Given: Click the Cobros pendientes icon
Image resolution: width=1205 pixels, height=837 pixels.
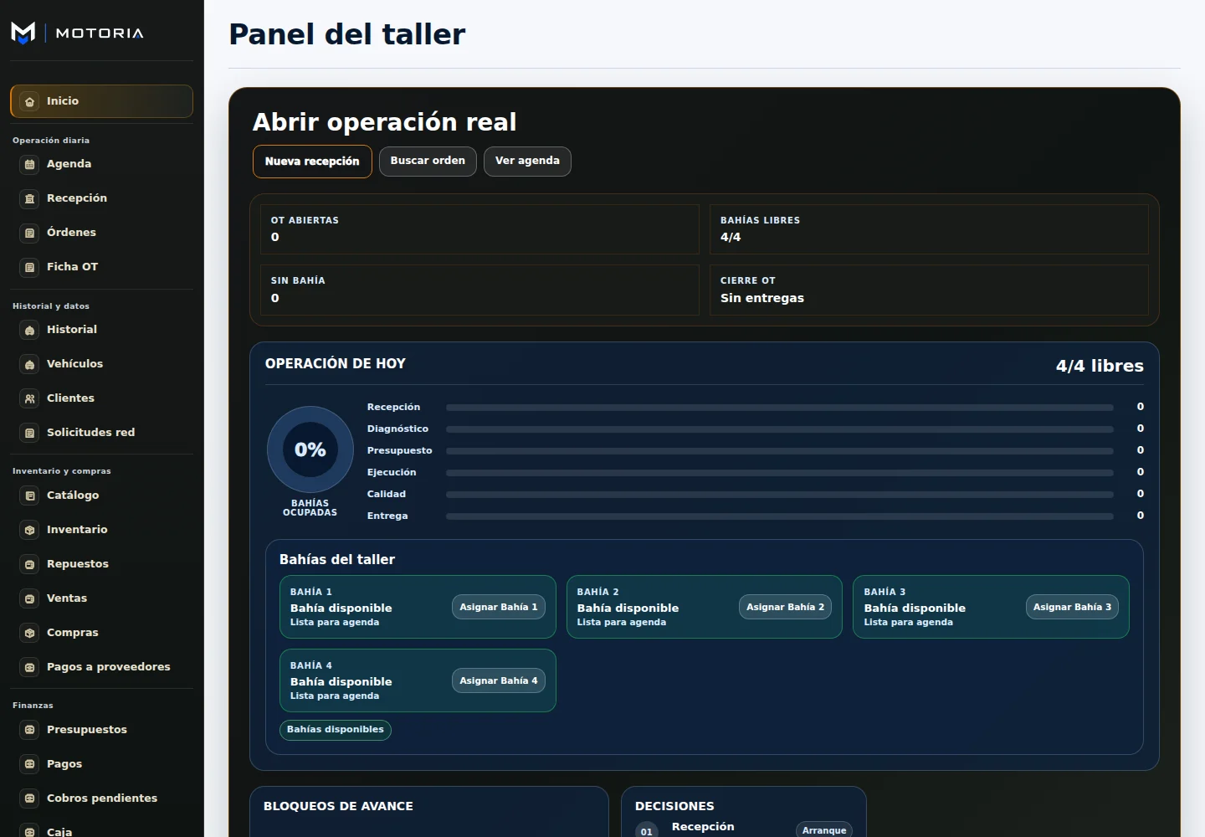Looking at the screenshot, I should 30,798.
